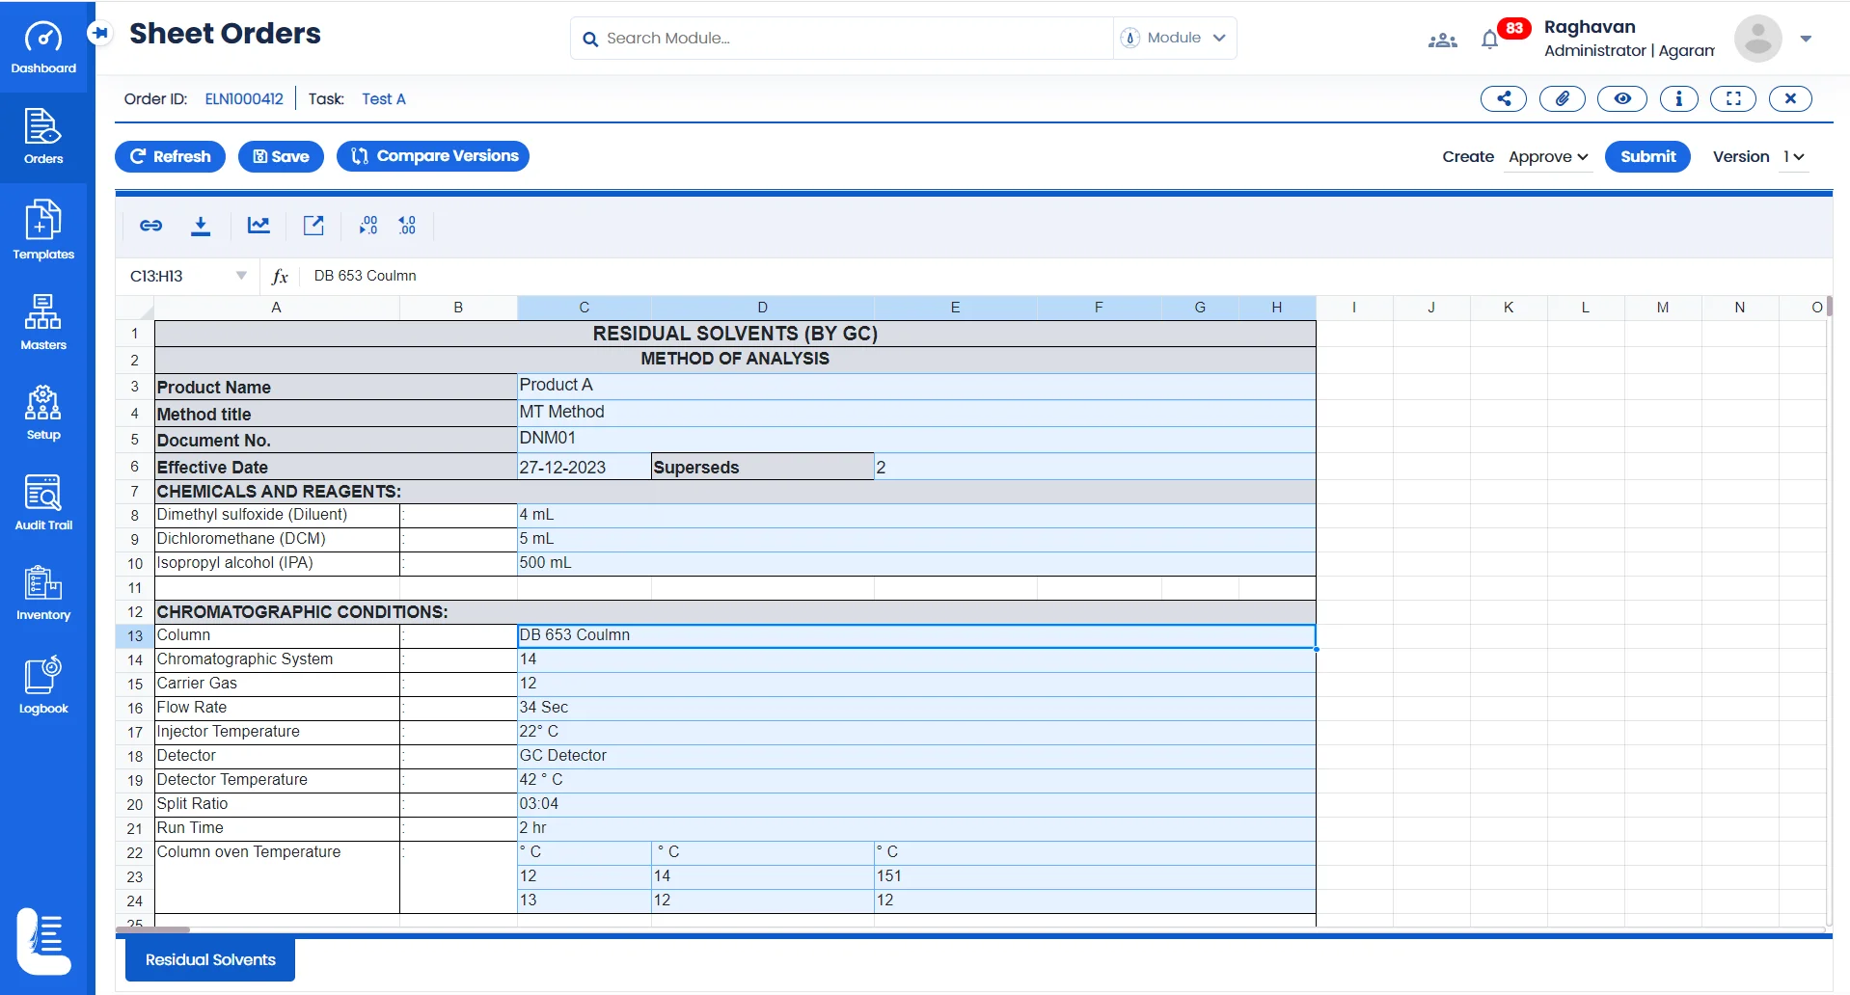Viewport: 1850px width, 995px height.
Task: Click the user avatar picture
Action: (1757, 39)
